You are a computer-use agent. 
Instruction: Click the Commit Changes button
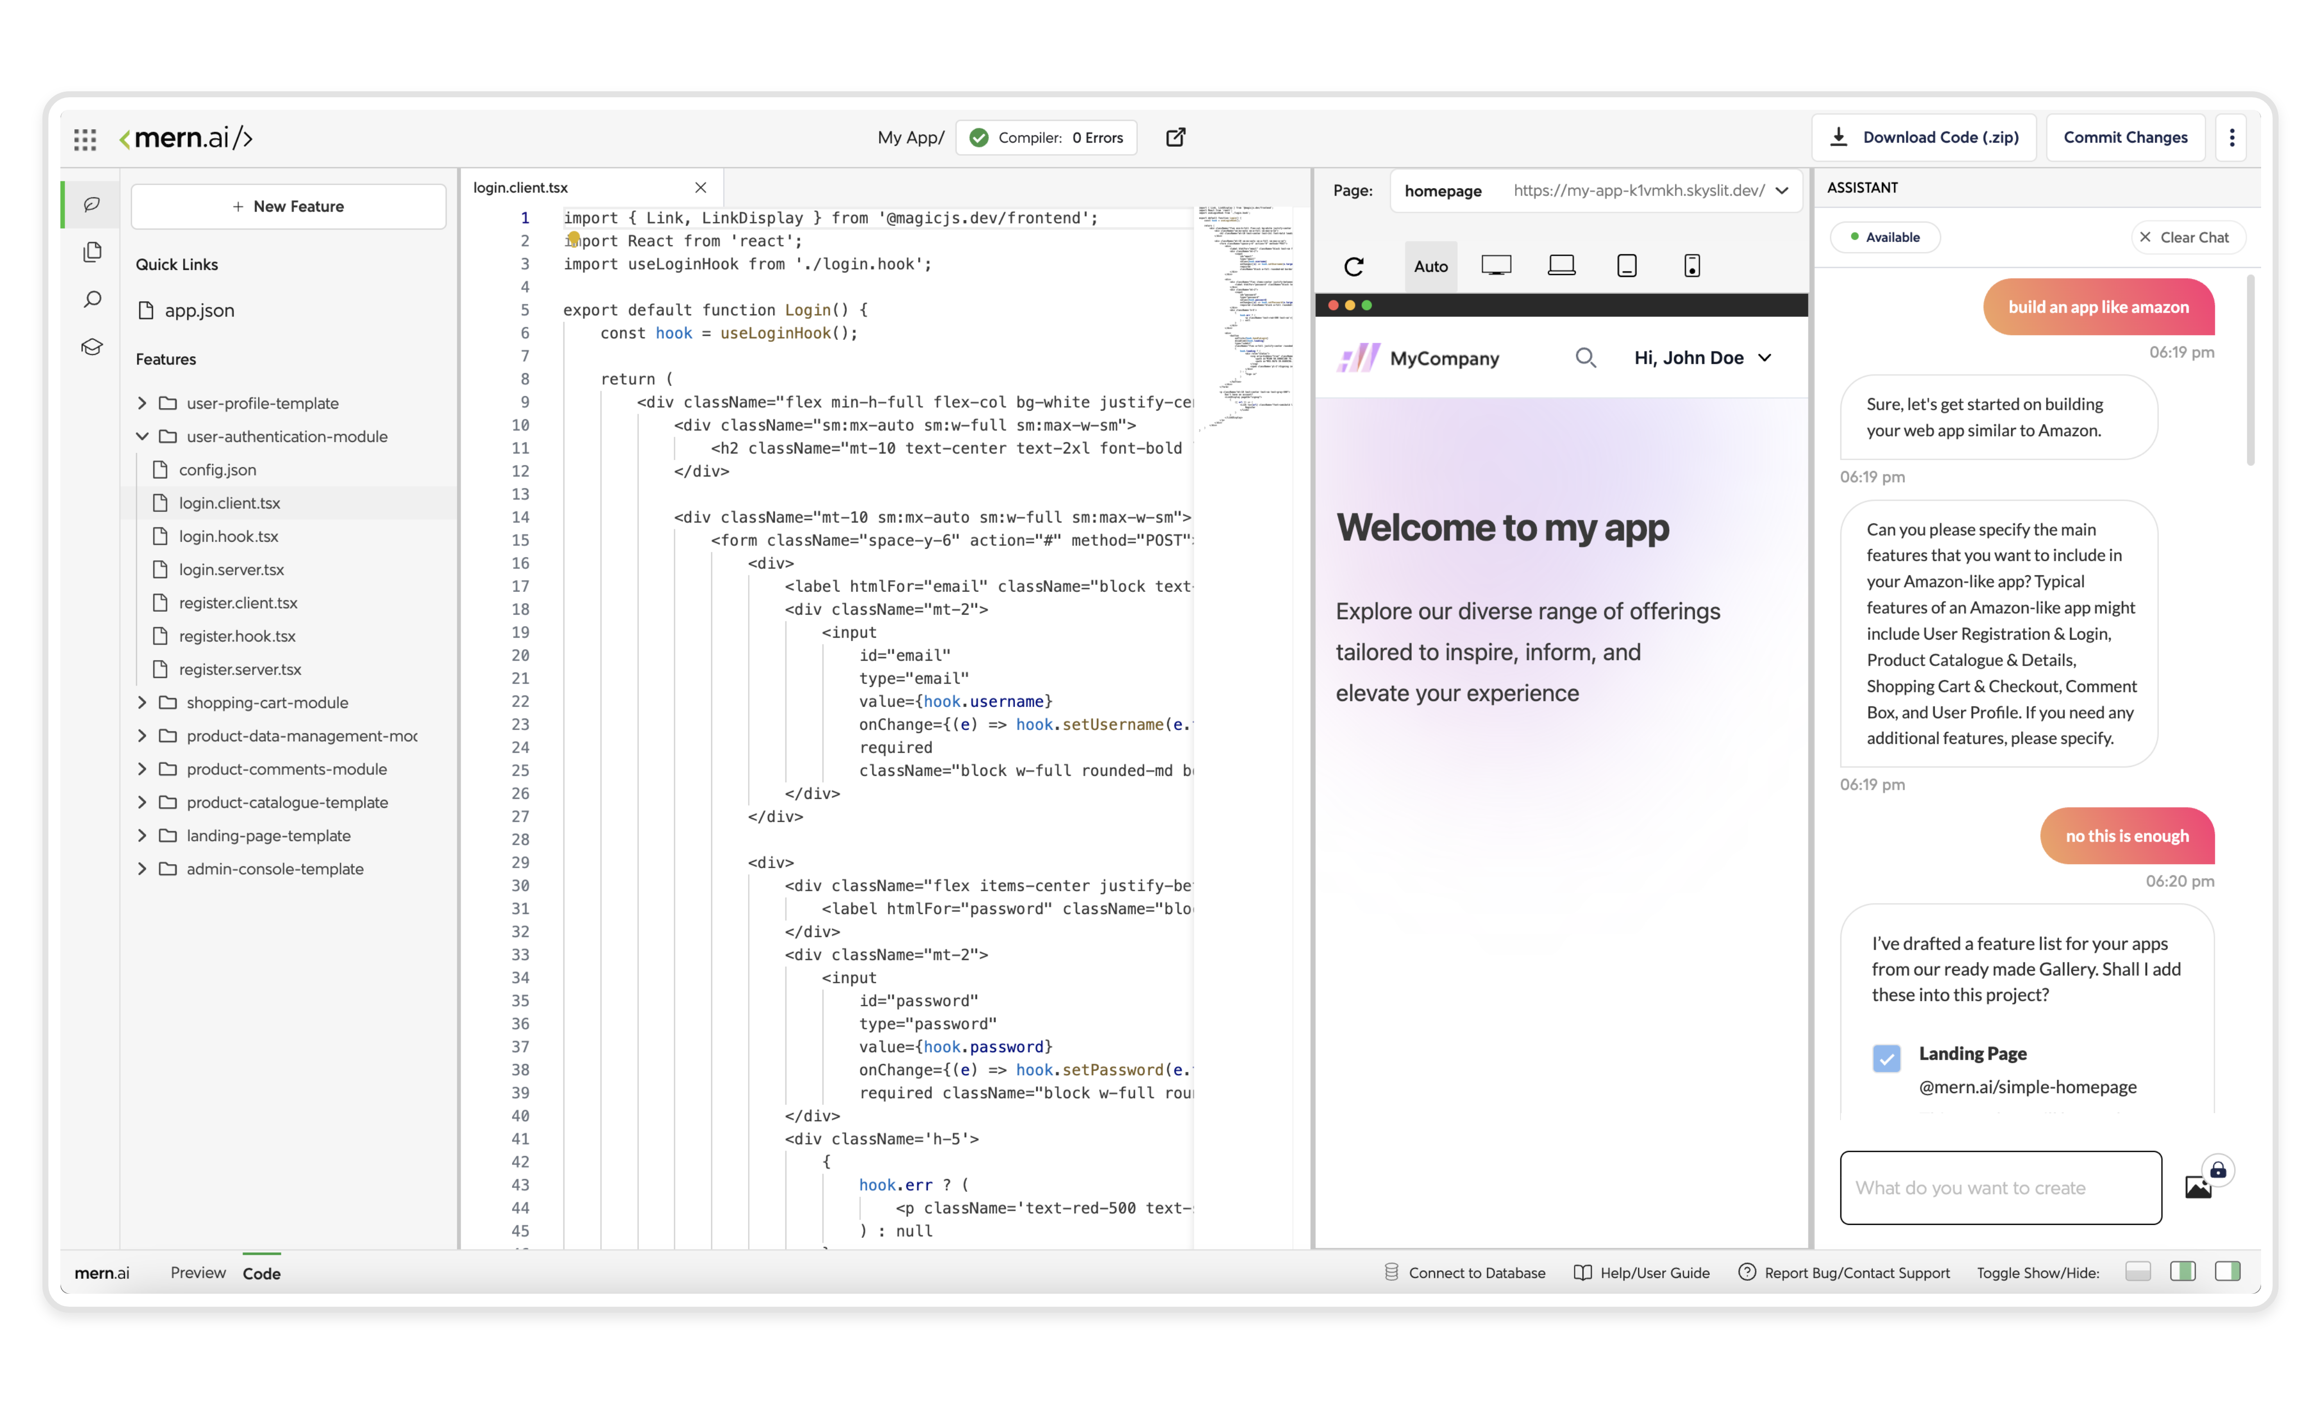pos(2125,138)
